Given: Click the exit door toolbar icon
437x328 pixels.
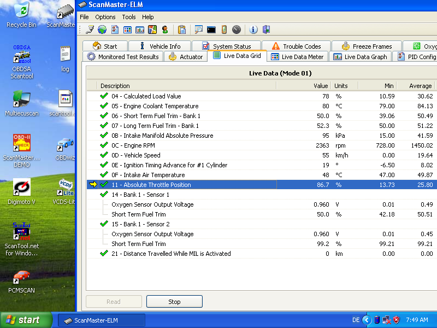Looking at the screenshot, I should [x=266, y=30].
